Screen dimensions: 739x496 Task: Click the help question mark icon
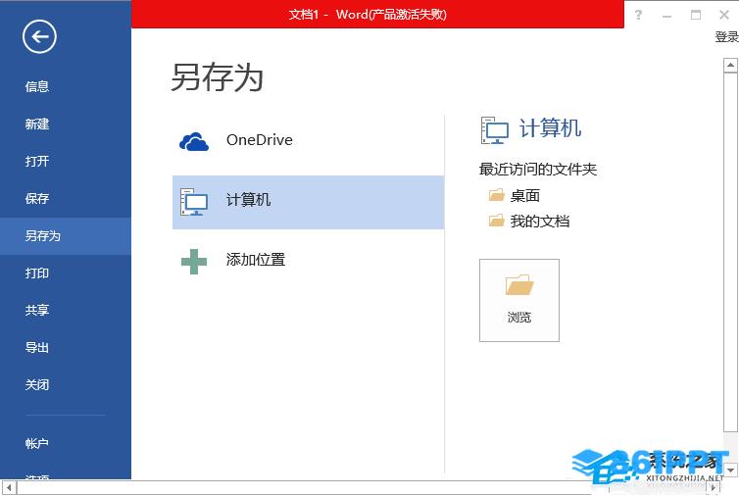pos(639,15)
